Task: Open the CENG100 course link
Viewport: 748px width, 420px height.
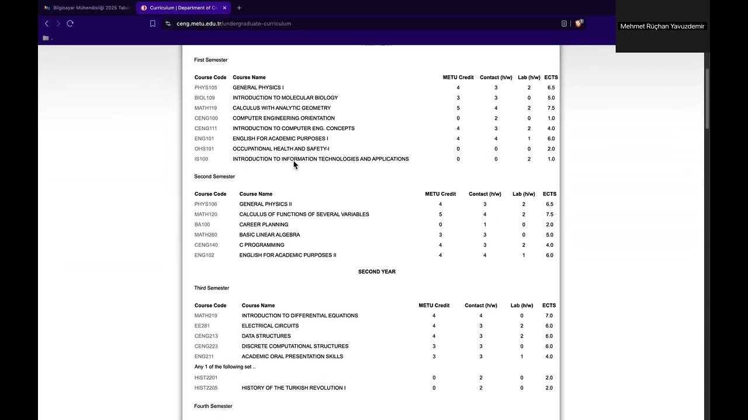Action: (206, 118)
